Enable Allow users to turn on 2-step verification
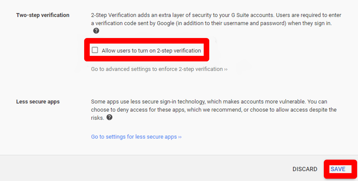The width and height of the screenshot is (358, 181). tap(95, 50)
